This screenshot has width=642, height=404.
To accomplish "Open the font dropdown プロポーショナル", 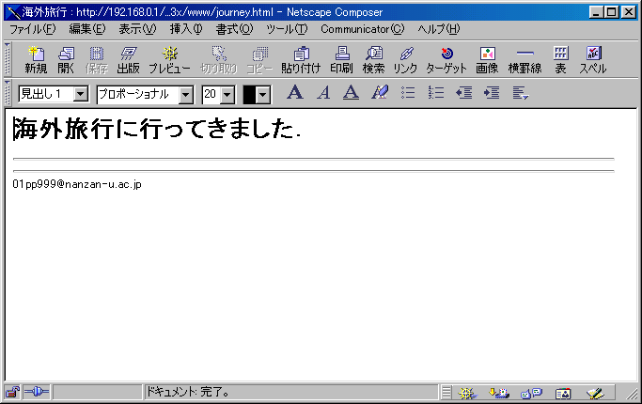I will pos(185,95).
